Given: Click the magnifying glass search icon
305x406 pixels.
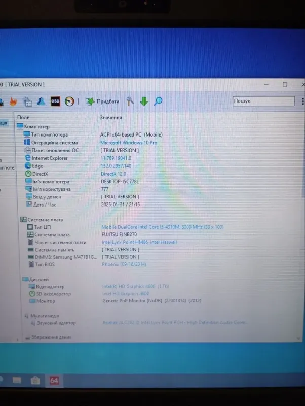Looking at the screenshot, I should pos(158,101).
